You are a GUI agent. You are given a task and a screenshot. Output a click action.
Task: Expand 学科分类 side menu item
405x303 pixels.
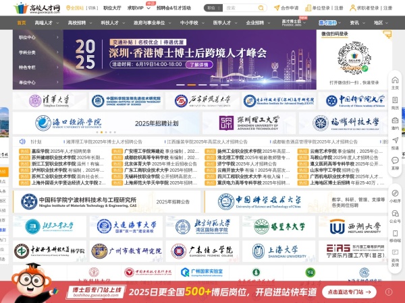(38, 53)
